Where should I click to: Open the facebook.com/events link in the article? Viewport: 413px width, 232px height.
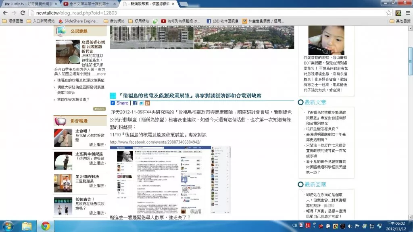pos(155,142)
